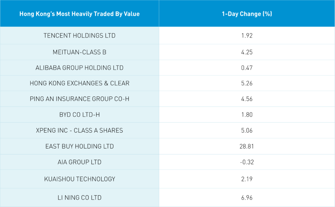335x207 pixels.
Task: Click Tencent's 1.92 change value
Action: click(x=247, y=36)
